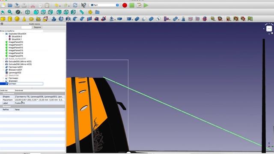Select Slice004.0 in the tree
This screenshot has height=154, width=274.
(17, 36)
